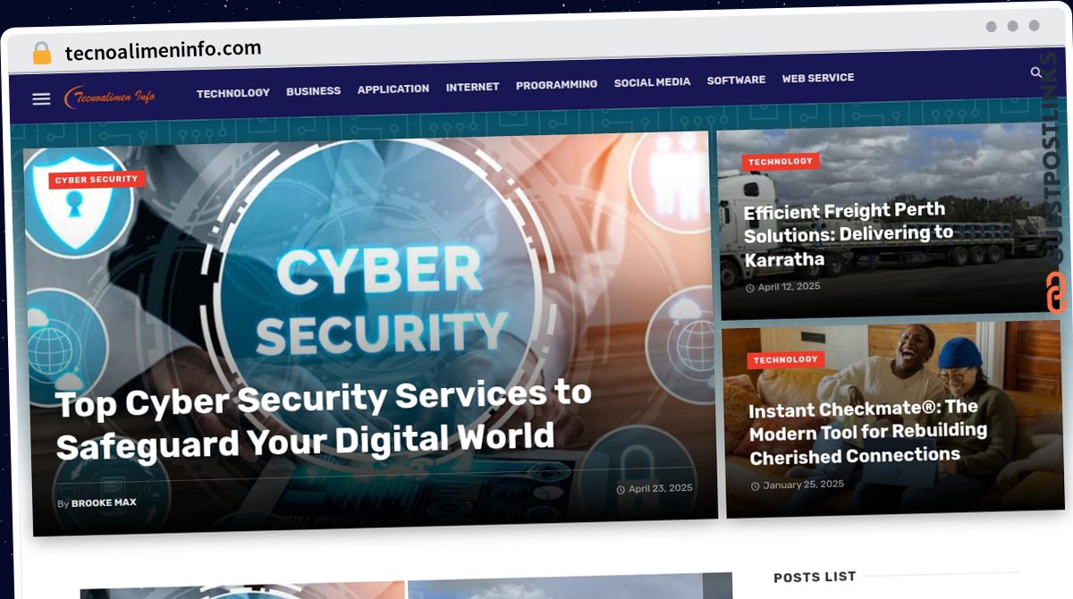Open the Technology menu item
Screen dimensions: 1073x599
[232, 93]
